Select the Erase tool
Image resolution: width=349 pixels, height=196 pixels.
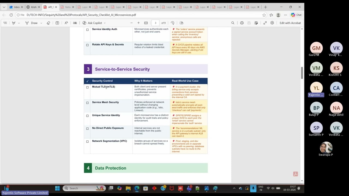coord(49,23)
